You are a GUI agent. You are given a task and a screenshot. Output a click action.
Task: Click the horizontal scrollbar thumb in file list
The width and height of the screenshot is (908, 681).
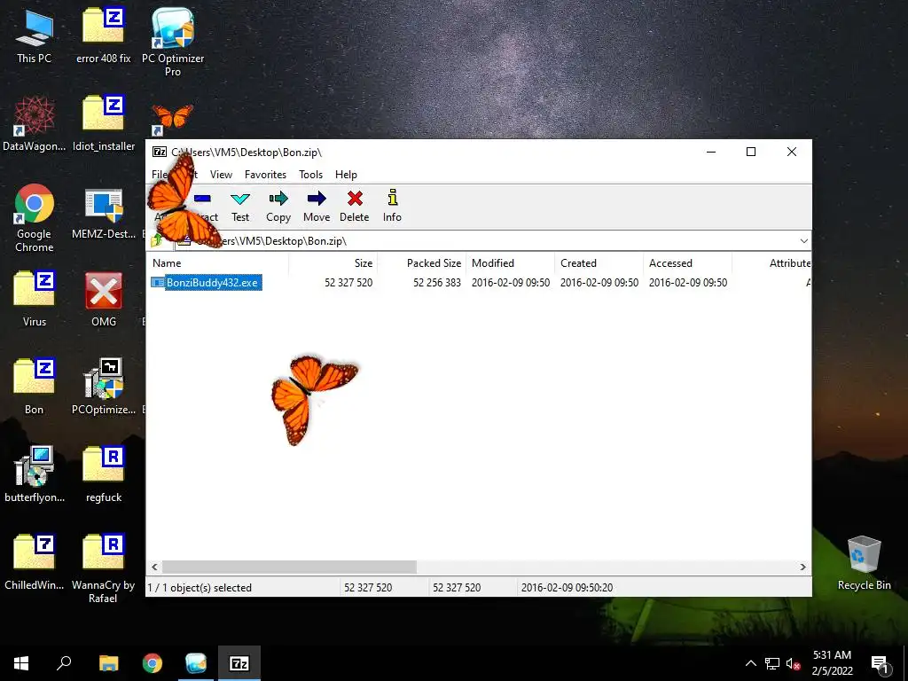pos(289,567)
